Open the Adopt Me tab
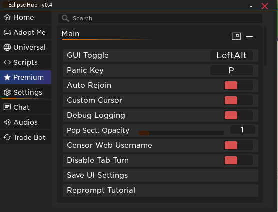278x212 pixels. pos(26,32)
